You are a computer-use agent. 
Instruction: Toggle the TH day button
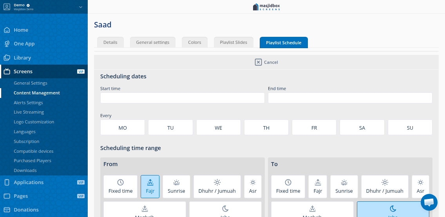pyautogui.click(x=266, y=127)
